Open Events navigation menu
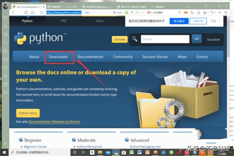The height and width of the screenshot is (156, 234). click(x=202, y=57)
